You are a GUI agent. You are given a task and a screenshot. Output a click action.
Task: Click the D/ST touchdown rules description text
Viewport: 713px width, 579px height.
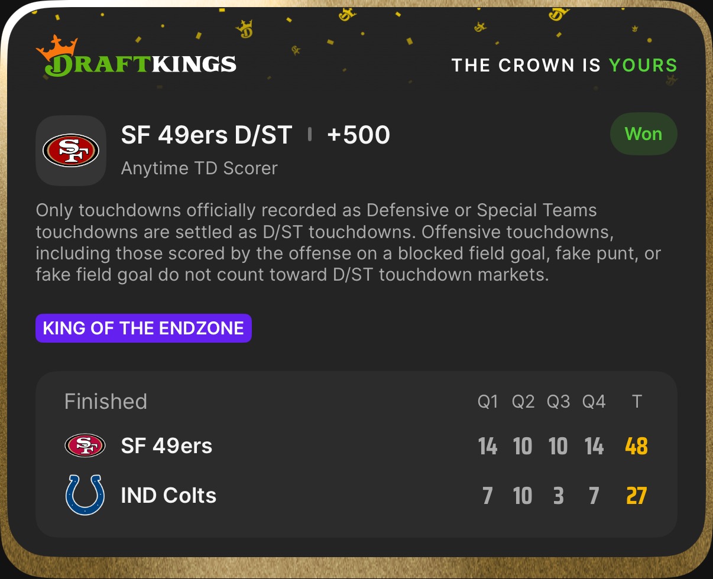pyautogui.click(x=348, y=243)
